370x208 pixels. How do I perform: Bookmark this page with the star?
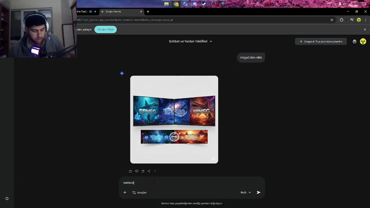332,20
